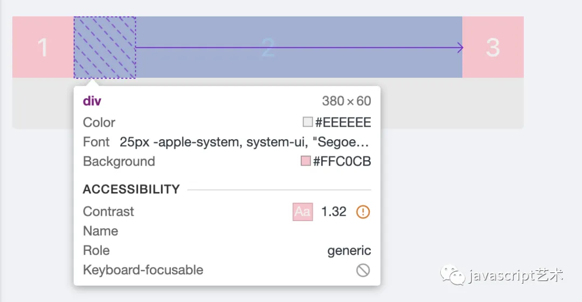
Task: Select the pink flex item numbered 3
Action: click(x=493, y=47)
